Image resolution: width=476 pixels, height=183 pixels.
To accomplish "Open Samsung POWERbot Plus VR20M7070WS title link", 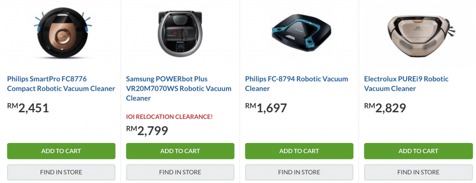I will click(x=178, y=89).
